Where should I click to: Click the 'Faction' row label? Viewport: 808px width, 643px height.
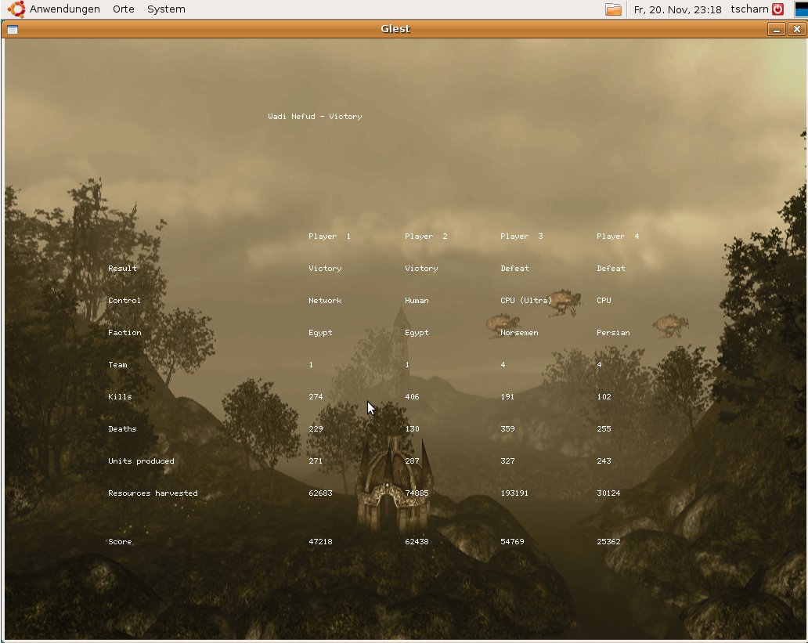tap(124, 333)
